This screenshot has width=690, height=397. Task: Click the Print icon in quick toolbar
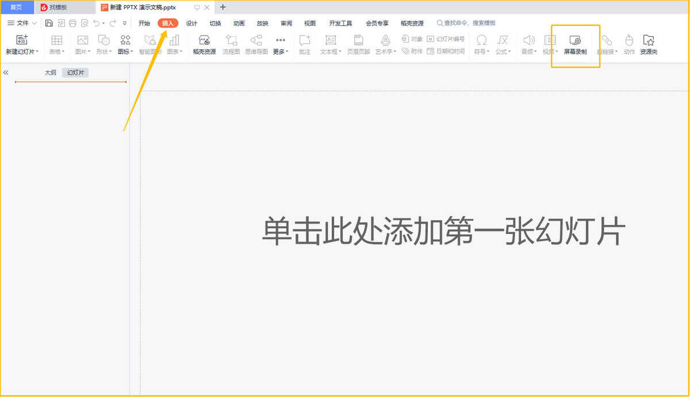click(x=72, y=24)
